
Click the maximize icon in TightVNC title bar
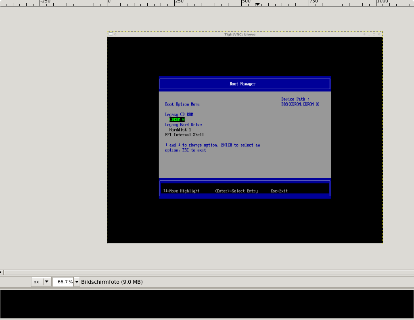coord(374,34)
